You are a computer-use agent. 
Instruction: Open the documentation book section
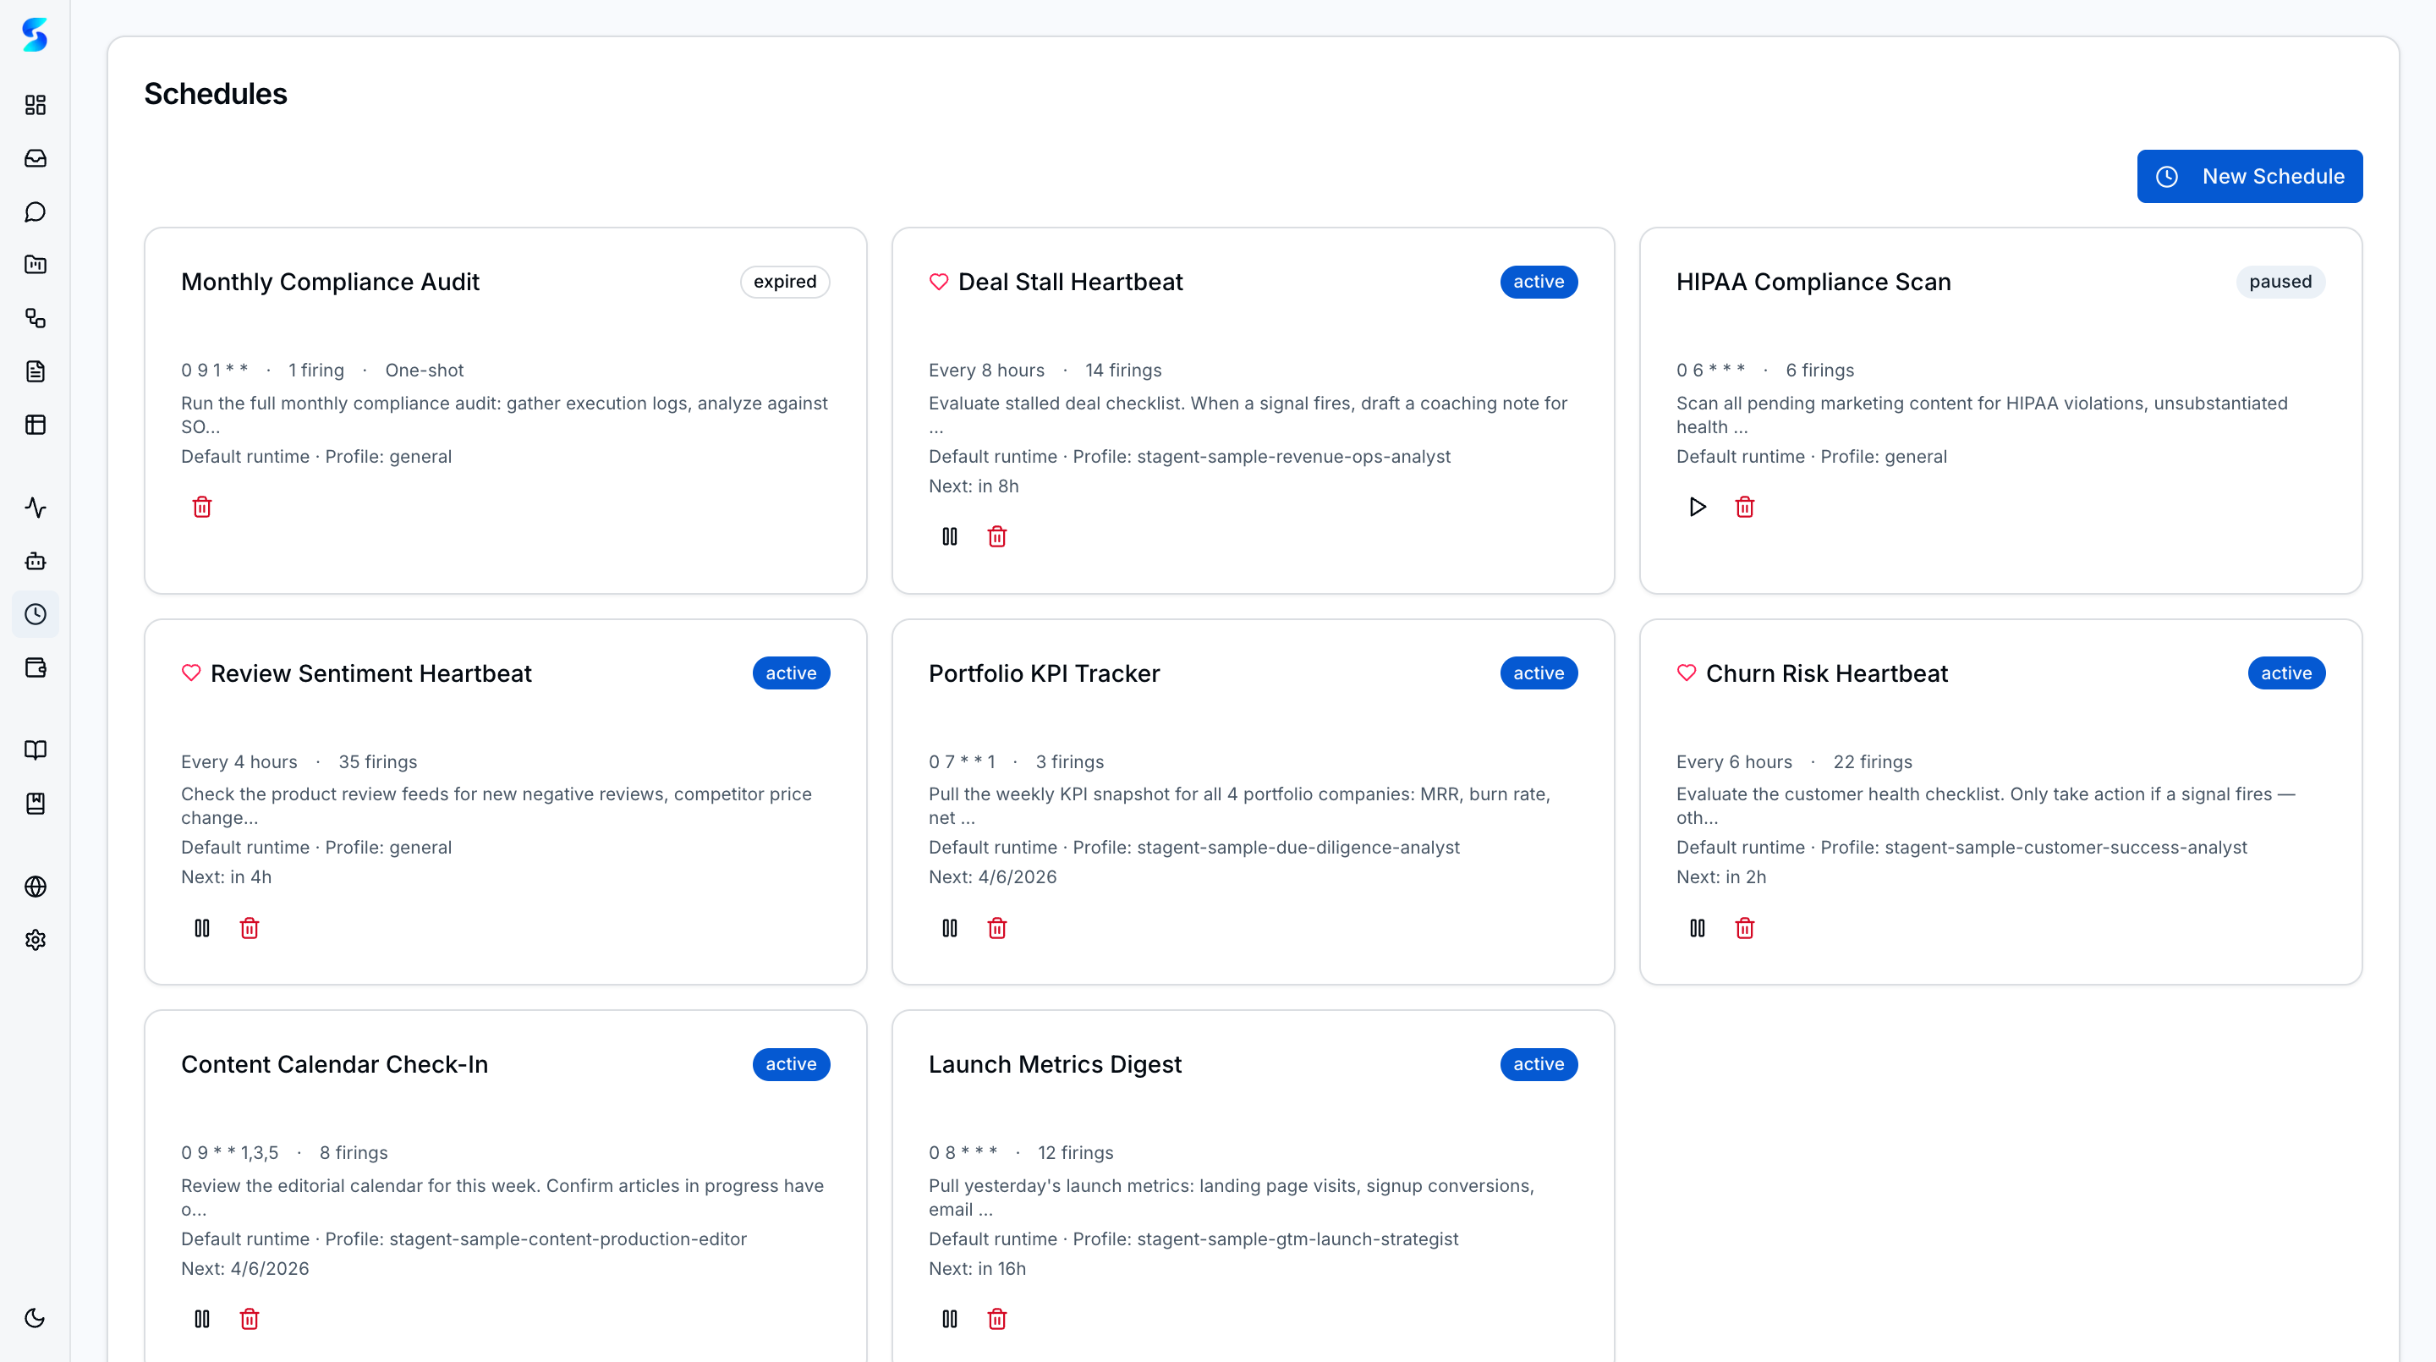[x=35, y=750]
